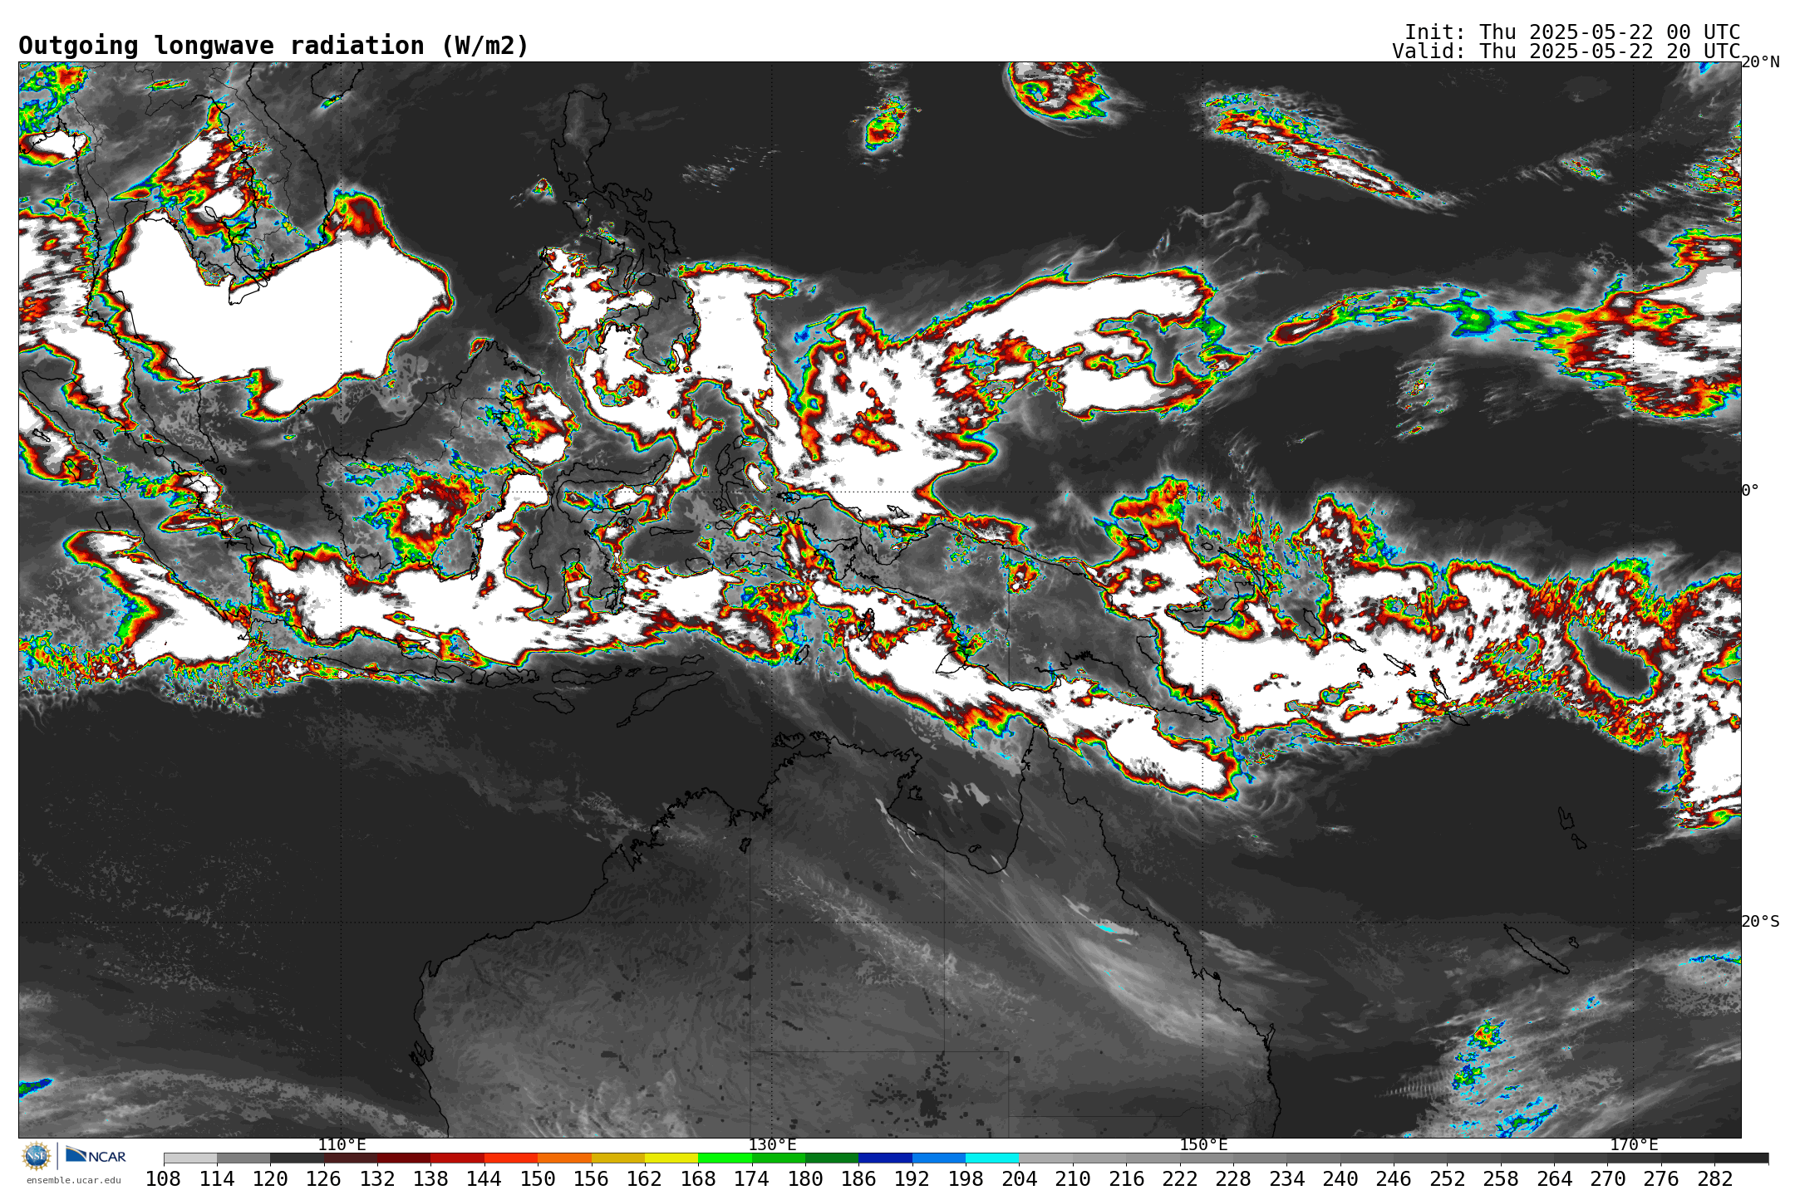Screen dimensions: 1795x1190
Task: Click the NCAR logo
Action: [96, 1155]
